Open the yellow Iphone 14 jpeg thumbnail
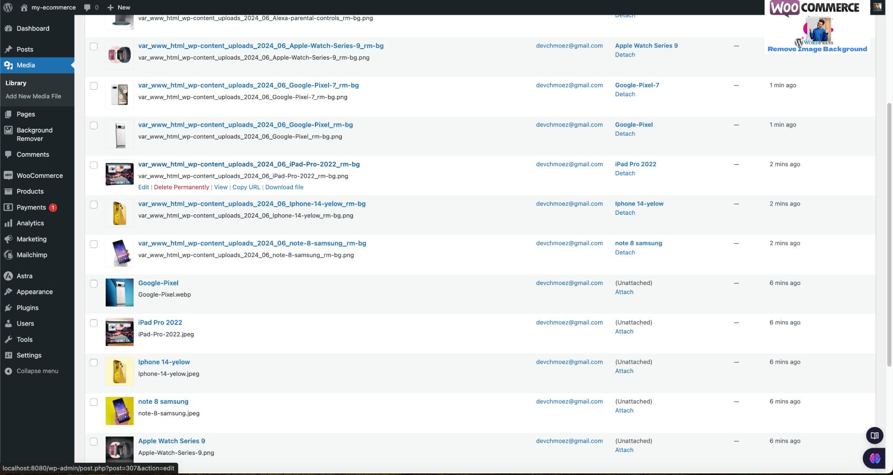The height and width of the screenshot is (475, 893). (119, 372)
